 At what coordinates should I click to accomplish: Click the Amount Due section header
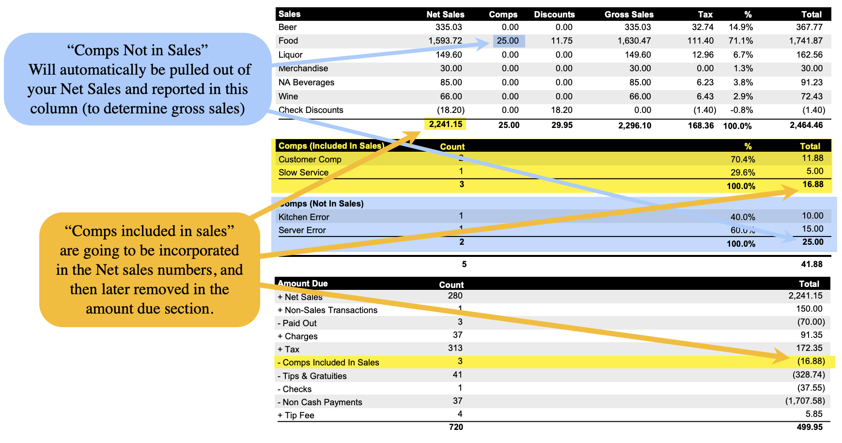point(302,284)
